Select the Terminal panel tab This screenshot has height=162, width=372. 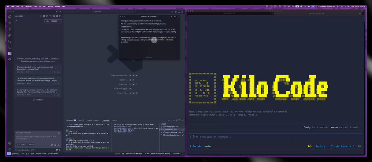click(x=106, y=120)
